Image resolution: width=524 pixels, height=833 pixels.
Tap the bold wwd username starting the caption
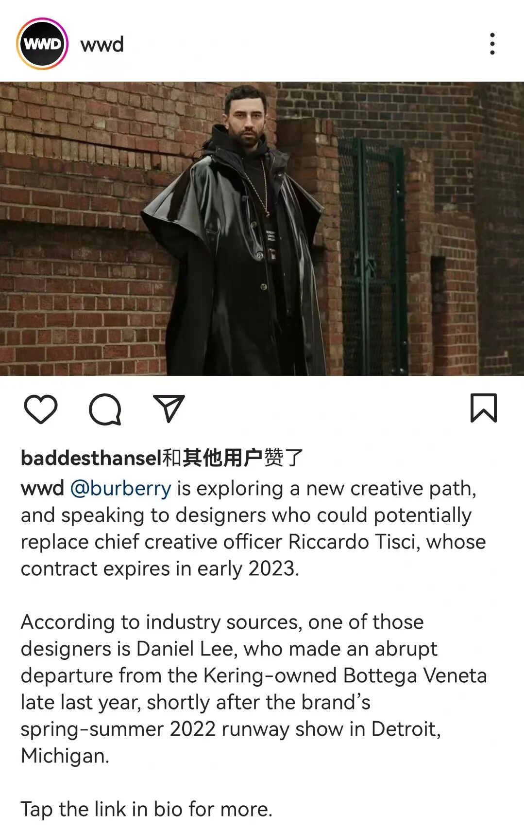click(42, 488)
